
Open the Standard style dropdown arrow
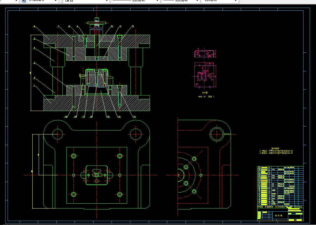coord(56,1)
